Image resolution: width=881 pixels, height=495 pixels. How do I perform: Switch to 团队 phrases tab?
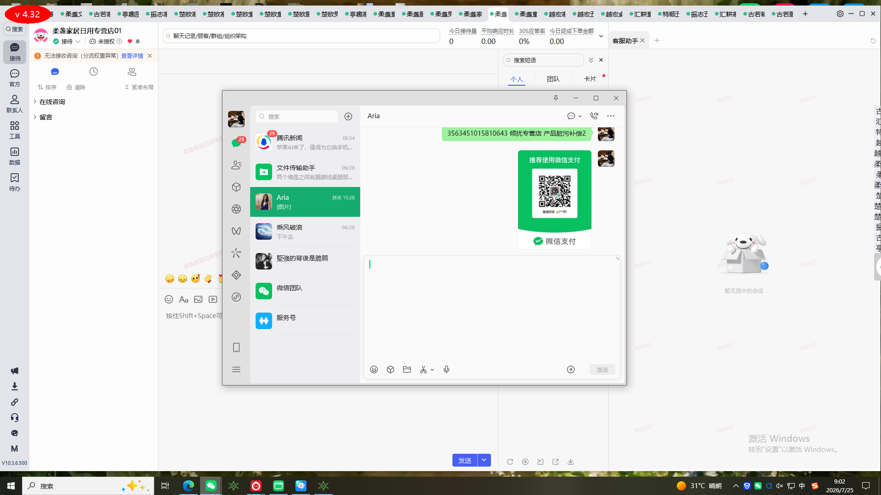click(553, 79)
